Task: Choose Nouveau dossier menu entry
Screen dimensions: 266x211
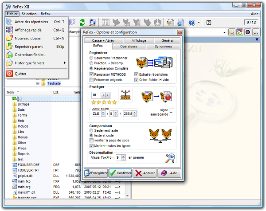Action: (x=37, y=38)
